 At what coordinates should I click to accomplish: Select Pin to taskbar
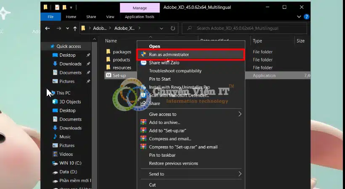191,155
